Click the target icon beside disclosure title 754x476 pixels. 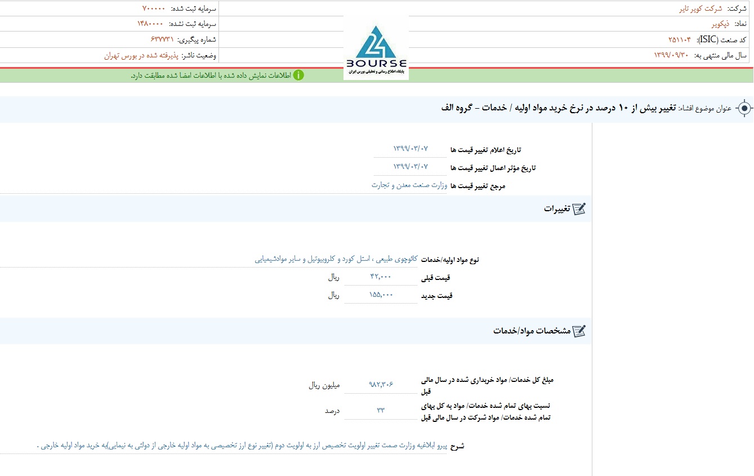click(x=744, y=108)
